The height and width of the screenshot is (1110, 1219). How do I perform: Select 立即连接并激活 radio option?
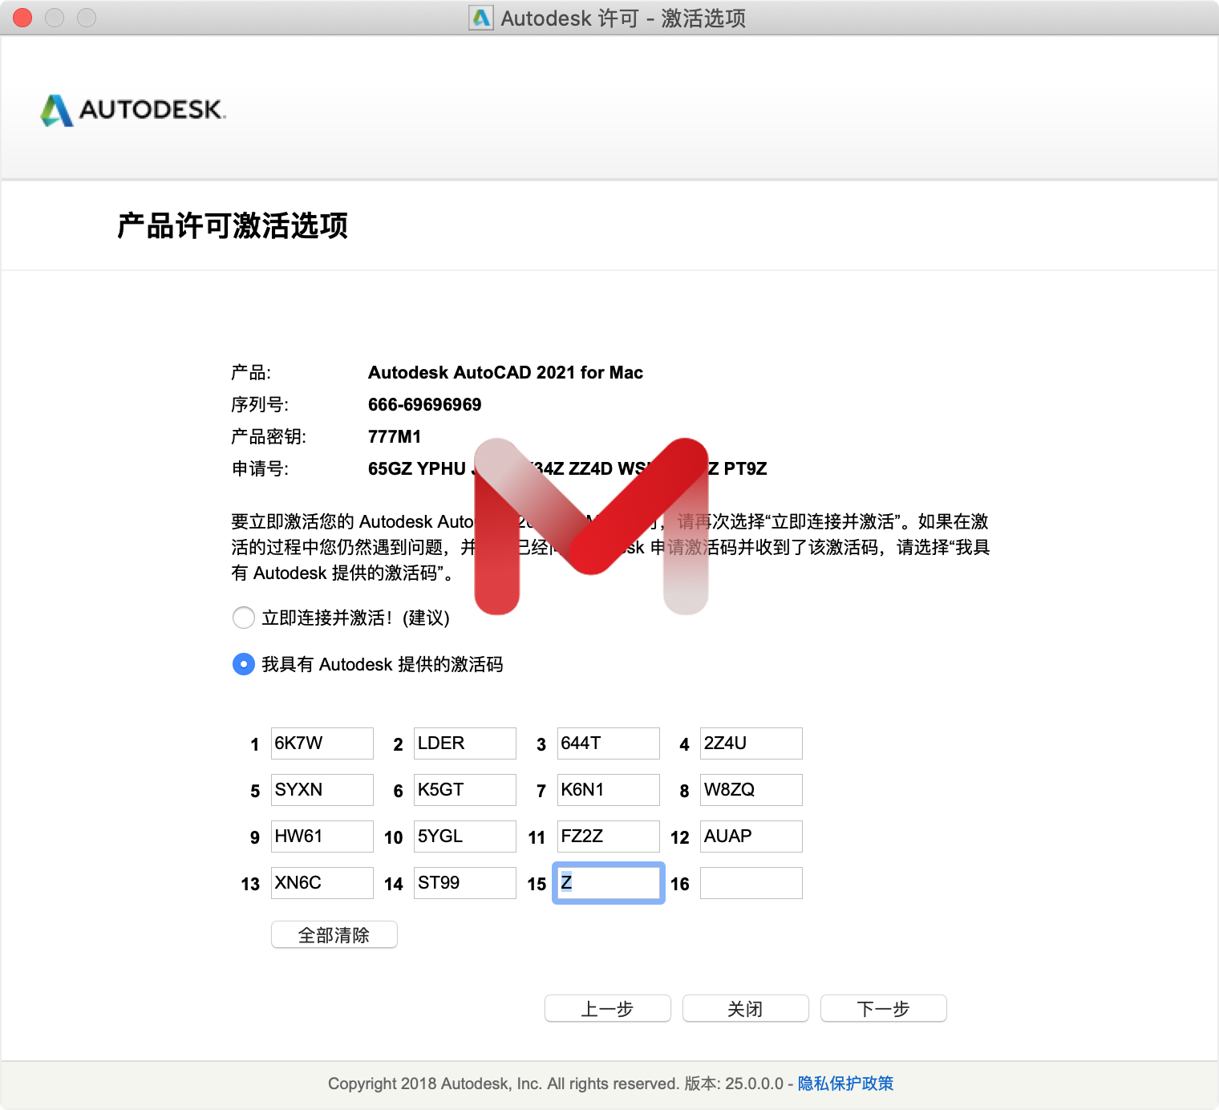click(x=244, y=618)
